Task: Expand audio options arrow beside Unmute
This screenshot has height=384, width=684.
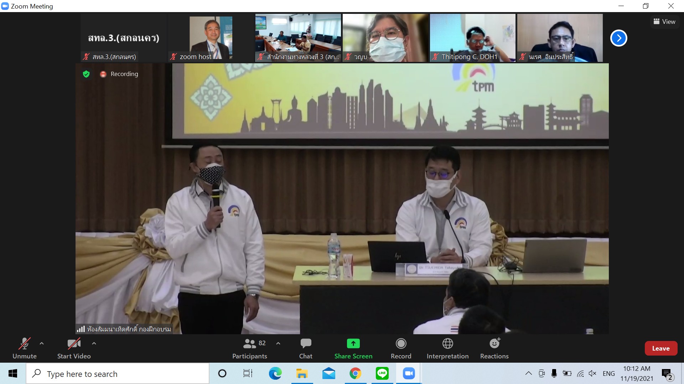Action: coord(42,343)
